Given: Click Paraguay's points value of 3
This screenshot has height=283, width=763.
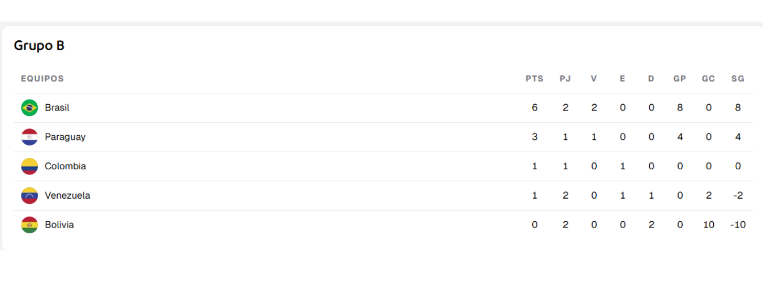Looking at the screenshot, I should (534, 137).
